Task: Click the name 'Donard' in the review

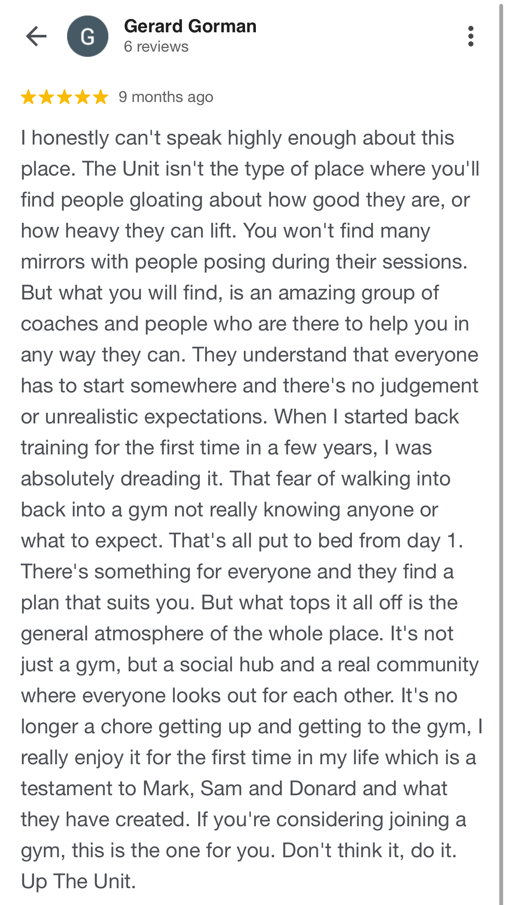Action: [322, 789]
